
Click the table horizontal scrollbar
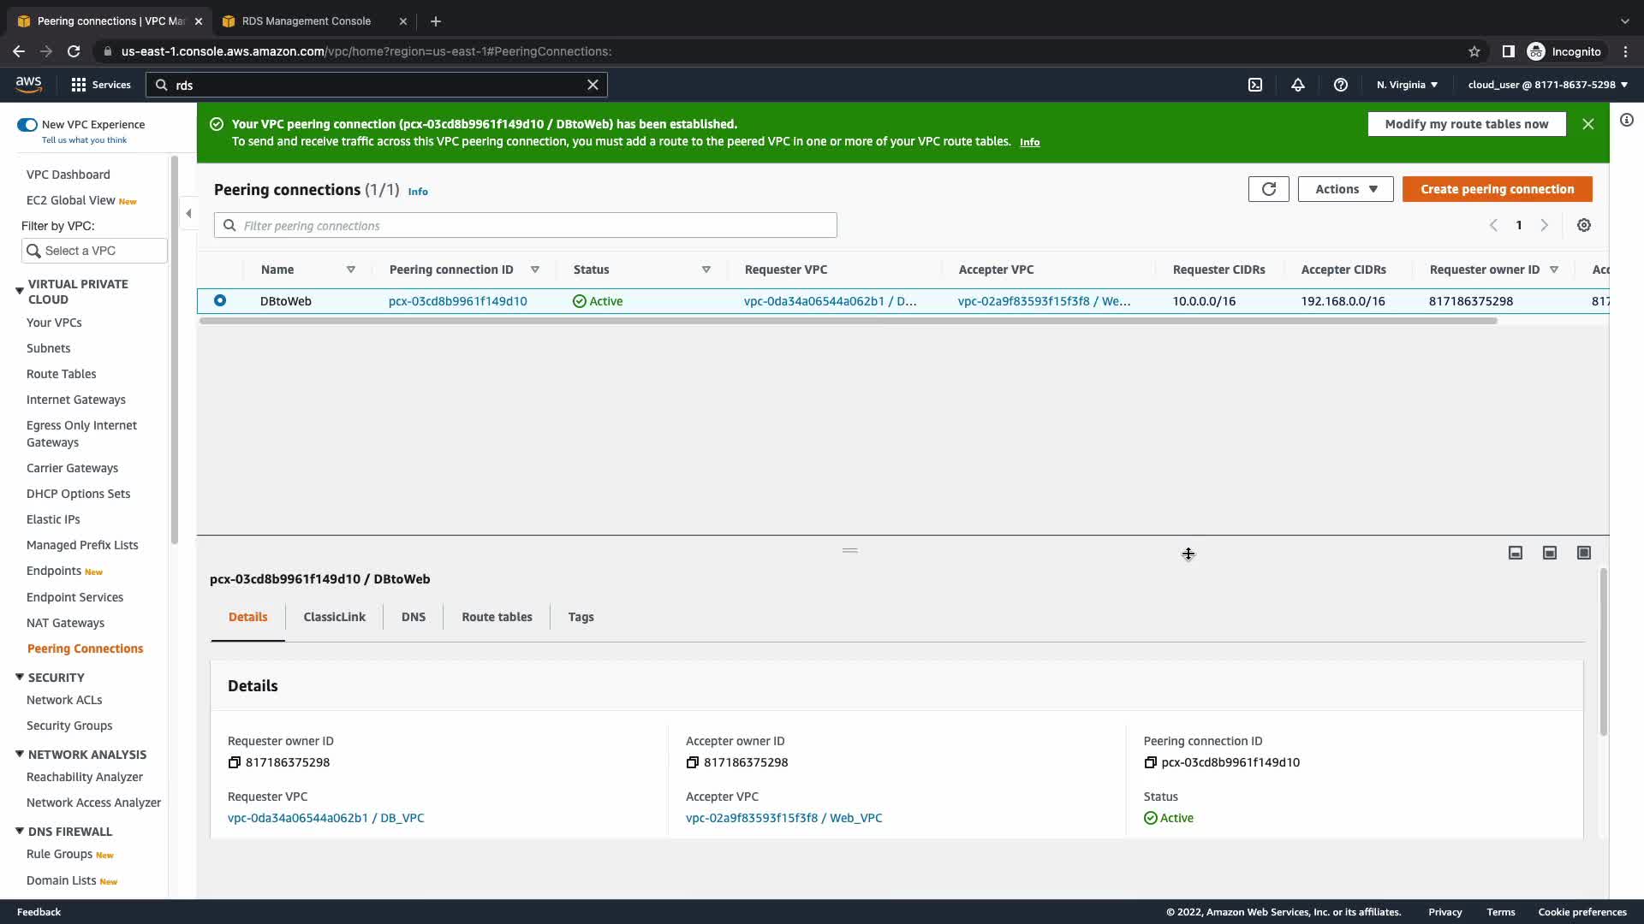(x=848, y=321)
